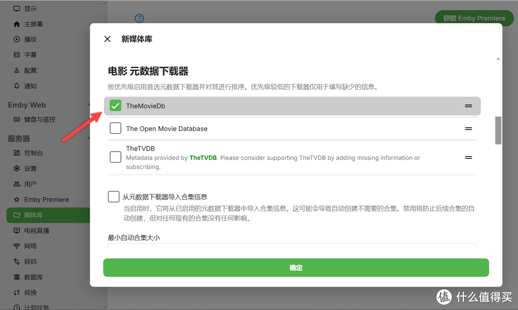The image size is (518, 310).
Task: Close the 新媒体库 dialog with X
Action: tap(107, 39)
